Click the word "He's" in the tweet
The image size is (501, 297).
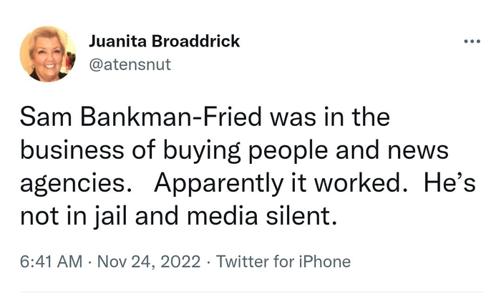(446, 182)
